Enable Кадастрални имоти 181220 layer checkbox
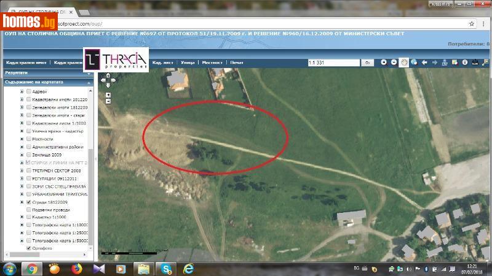 click(29, 99)
